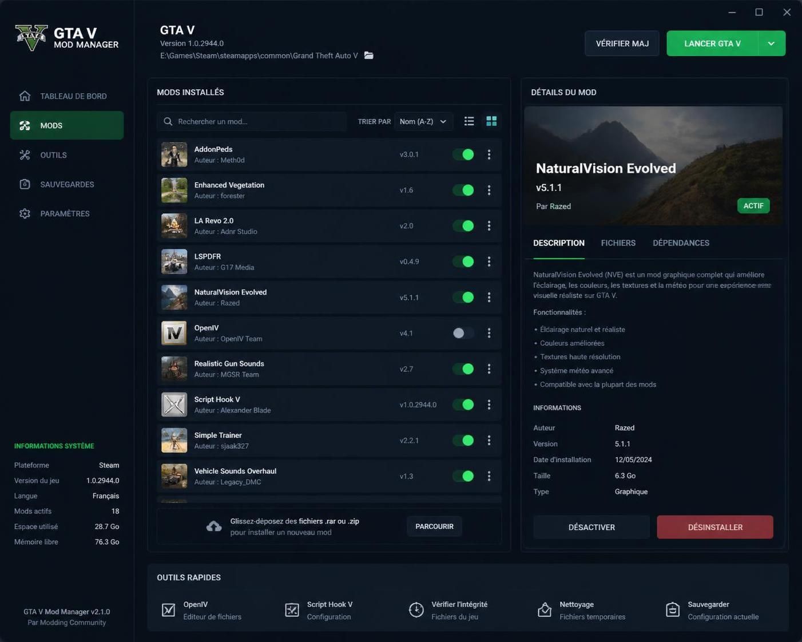The width and height of the screenshot is (802, 642).
Task: Expand the Lancer GTA V dropdown arrow
Action: tap(772, 43)
